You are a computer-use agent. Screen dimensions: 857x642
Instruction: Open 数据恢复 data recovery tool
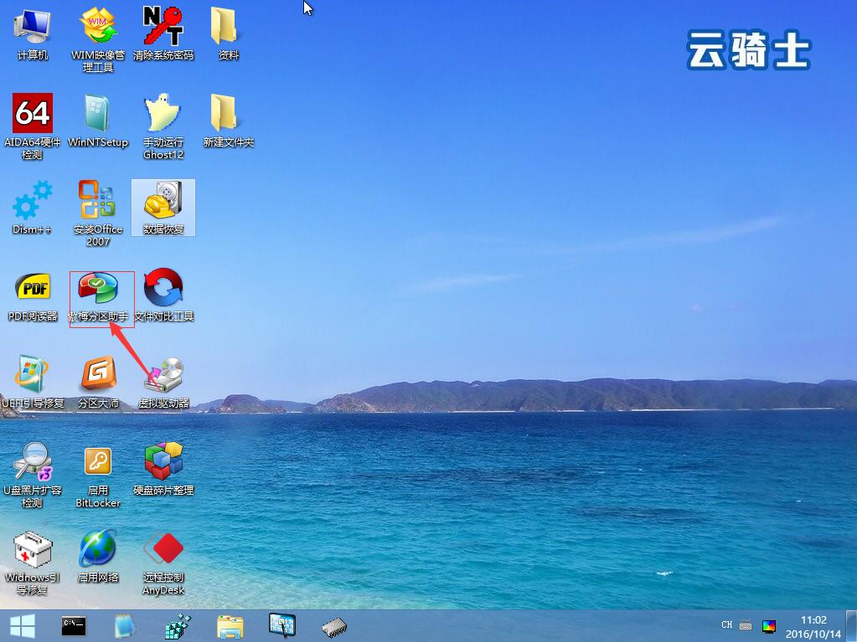click(163, 208)
